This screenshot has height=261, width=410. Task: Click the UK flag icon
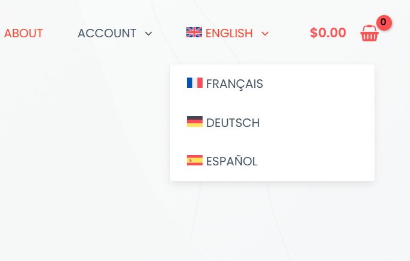pos(194,32)
